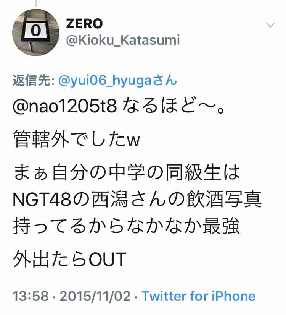286x315 pixels.
Task: Click the text line mentioning NGT48
Action: [x=137, y=199]
